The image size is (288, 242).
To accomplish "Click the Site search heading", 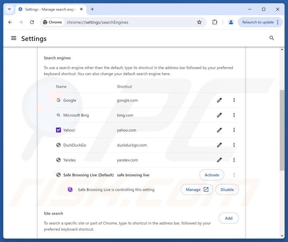I will 54,213.
